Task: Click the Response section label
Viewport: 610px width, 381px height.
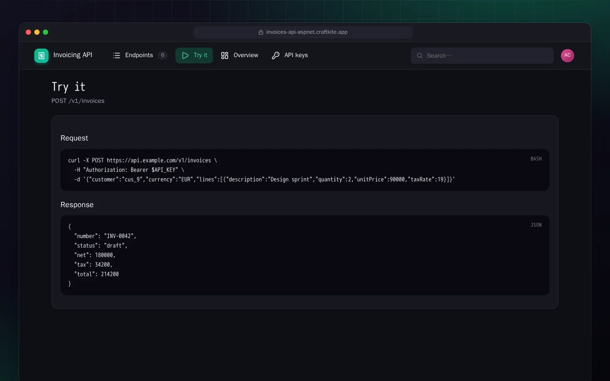Action: click(x=77, y=205)
